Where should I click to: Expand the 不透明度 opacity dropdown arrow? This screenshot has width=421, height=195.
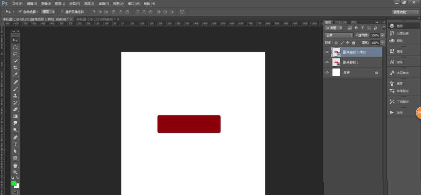click(x=382, y=35)
